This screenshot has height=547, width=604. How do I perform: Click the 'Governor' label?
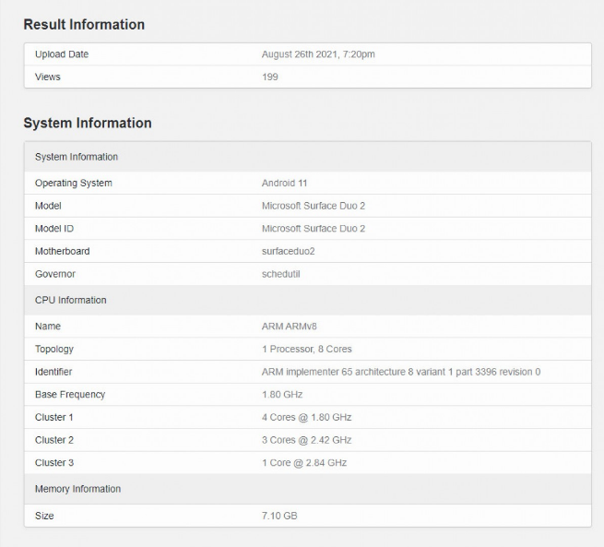(x=55, y=274)
